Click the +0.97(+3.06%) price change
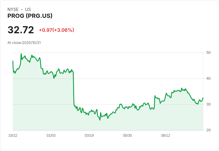 pyautogui.click(x=57, y=30)
